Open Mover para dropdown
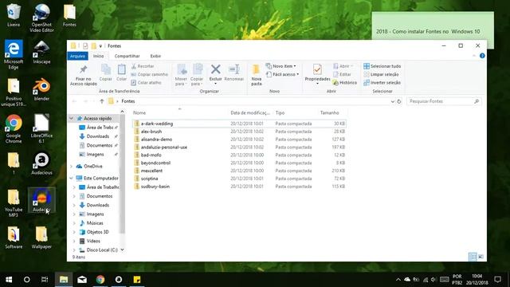 click(x=181, y=75)
